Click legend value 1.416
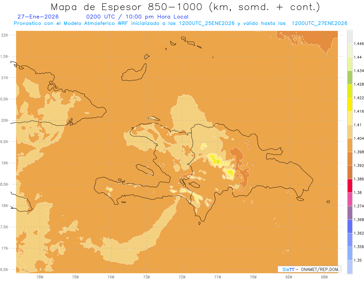The width and height of the screenshot is (364, 281). pos(359,111)
